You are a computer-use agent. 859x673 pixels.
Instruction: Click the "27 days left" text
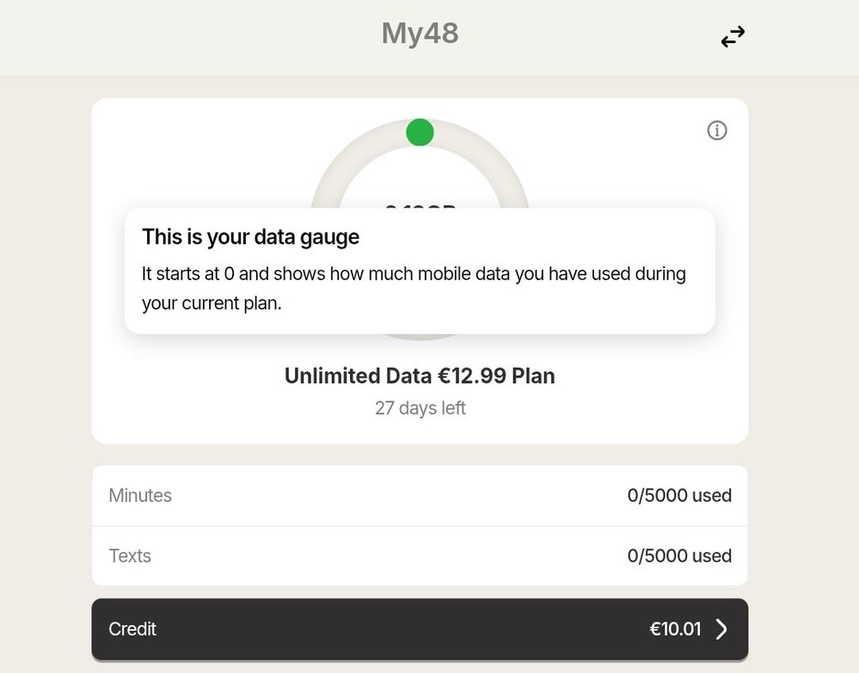tap(420, 407)
